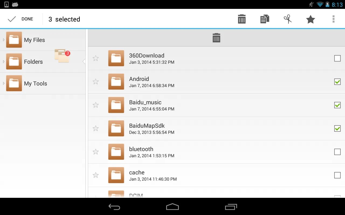Switch to the Folders section
345x215 pixels.
pos(33,62)
